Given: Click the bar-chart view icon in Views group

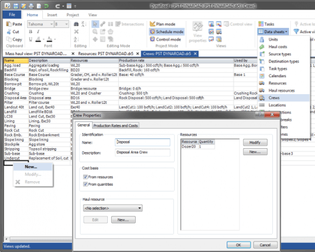Looking at the screenshot, I should pyautogui.click(x=211, y=24).
